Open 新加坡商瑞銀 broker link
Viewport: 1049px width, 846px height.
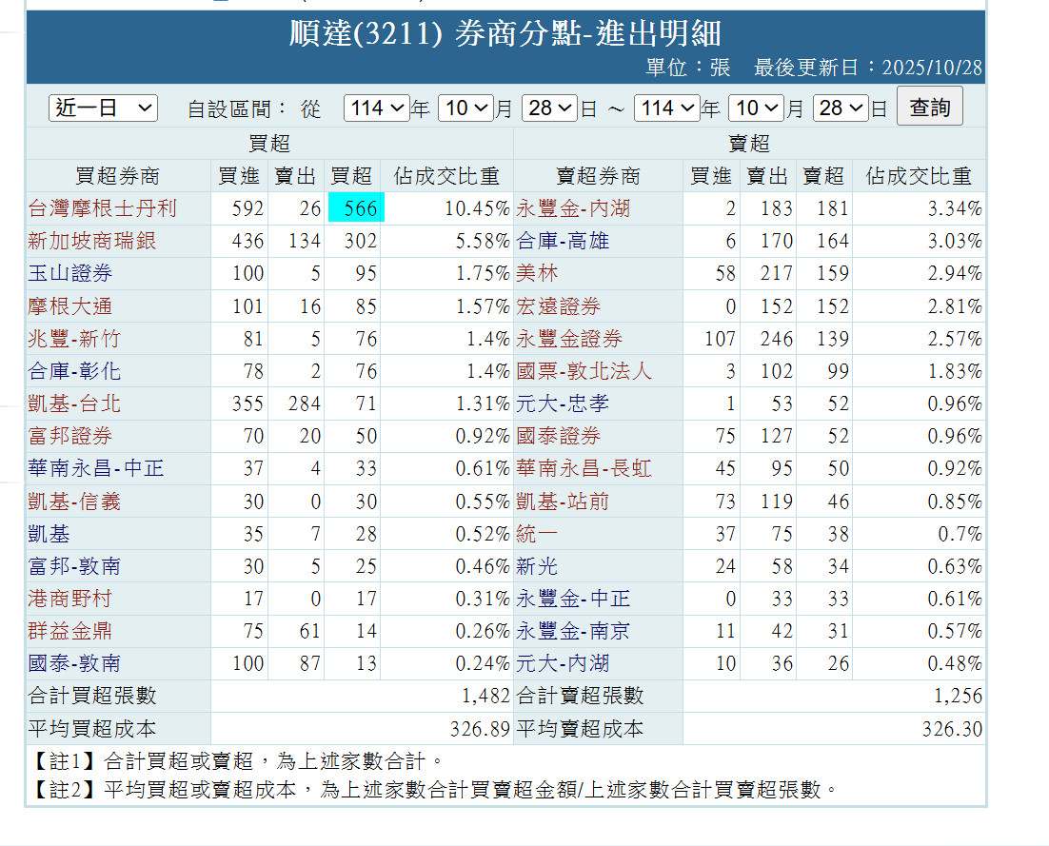click(x=92, y=241)
